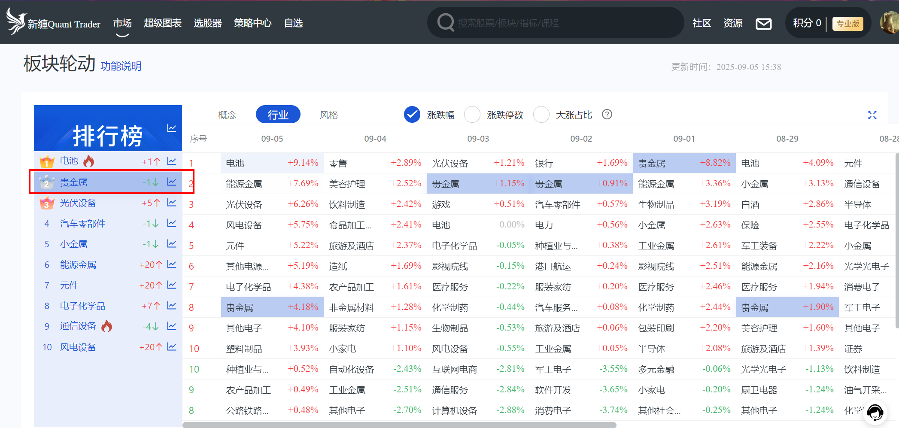Screen dimensions: 899x428
Task: Open the 超级图表 menu
Action: coord(162,23)
